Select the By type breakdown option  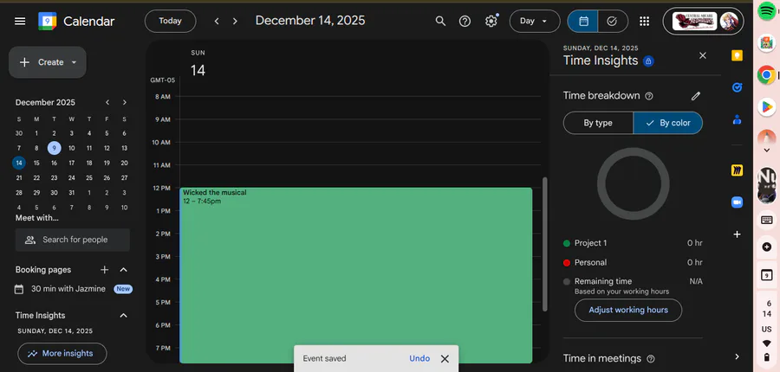coord(598,123)
